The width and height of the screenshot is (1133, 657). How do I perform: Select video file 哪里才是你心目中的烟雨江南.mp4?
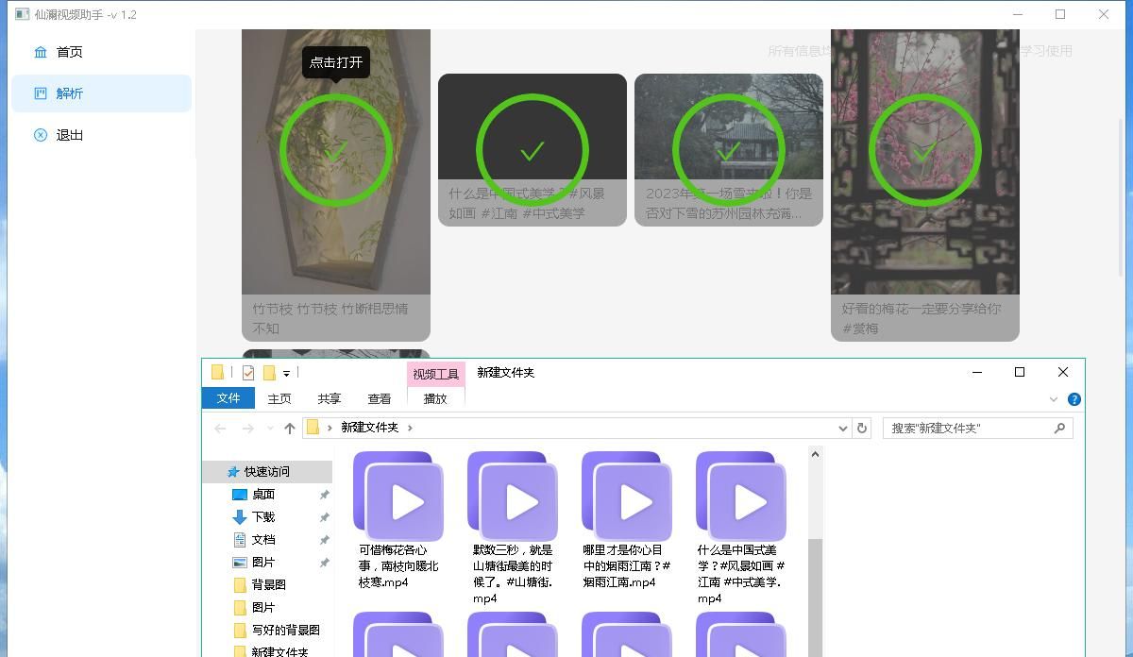(626, 520)
